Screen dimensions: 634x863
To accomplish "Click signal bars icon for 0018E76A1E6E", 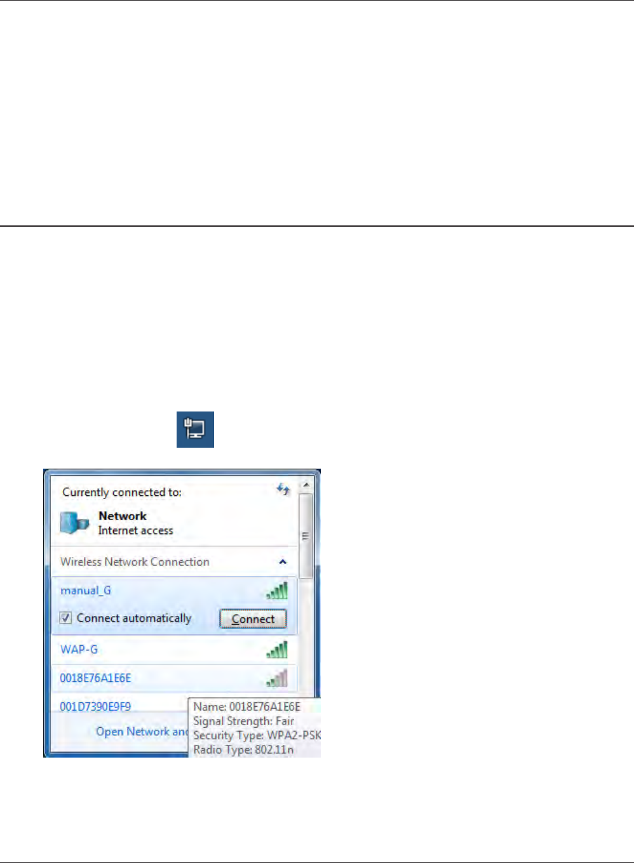I will coord(277,678).
